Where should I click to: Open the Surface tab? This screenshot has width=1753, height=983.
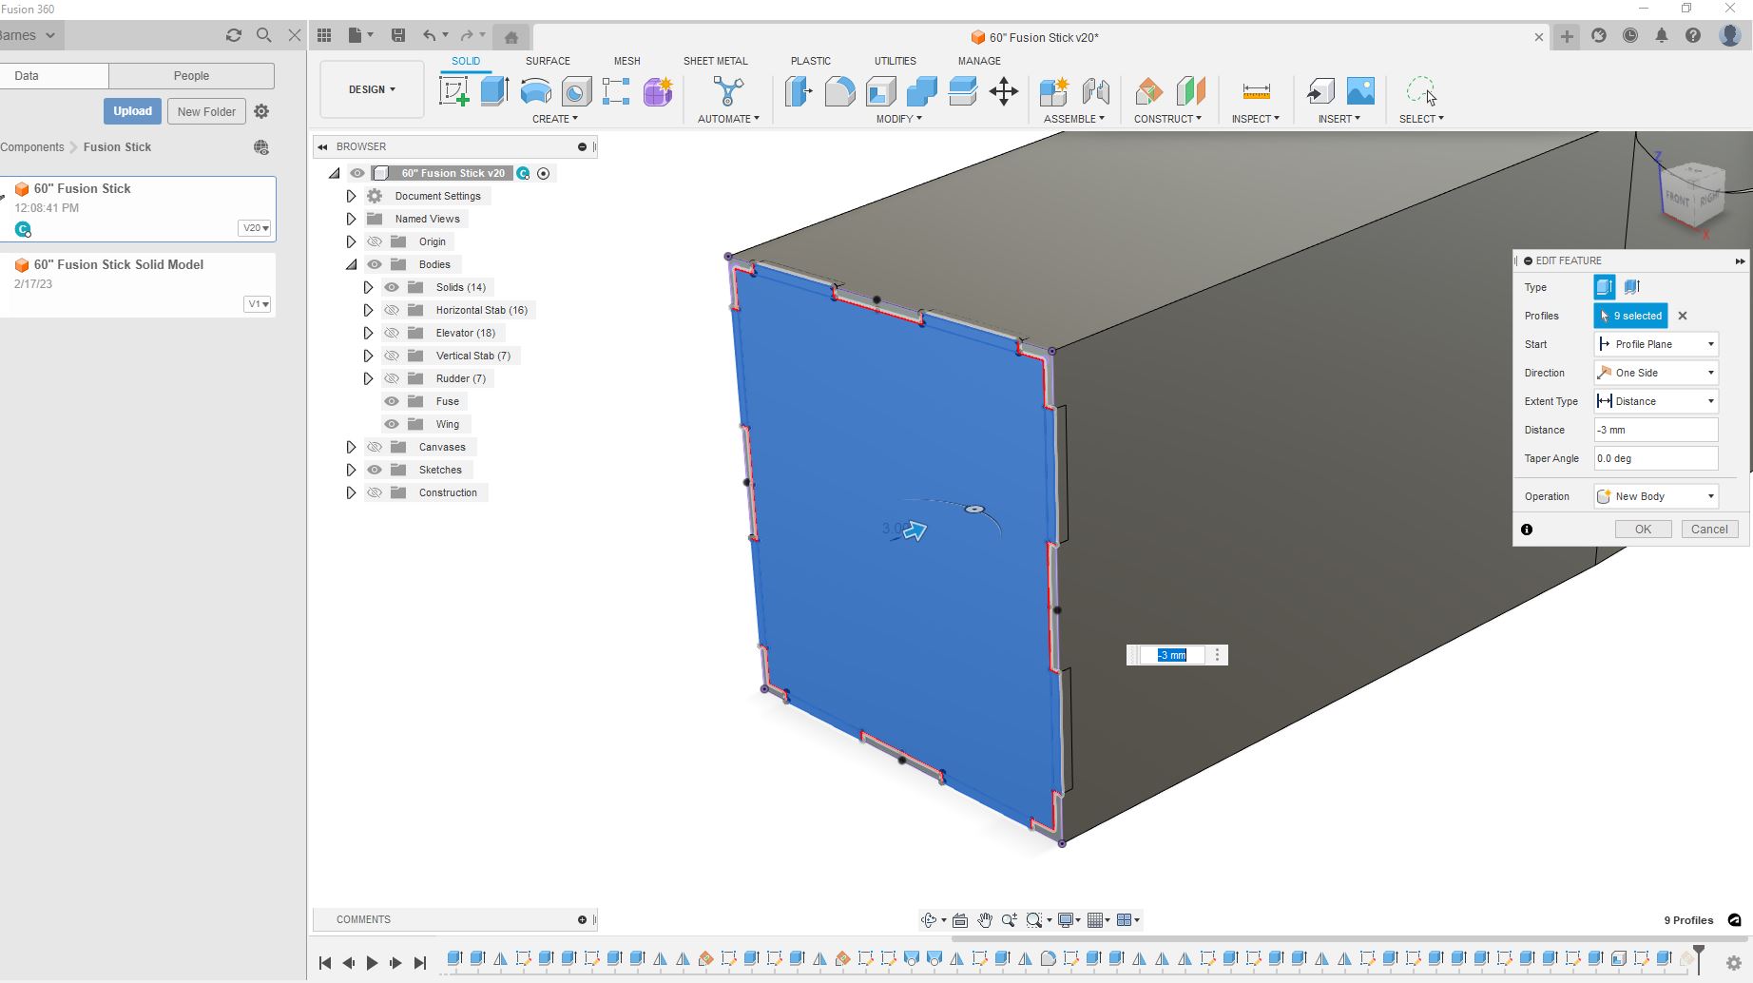click(x=548, y=61)
